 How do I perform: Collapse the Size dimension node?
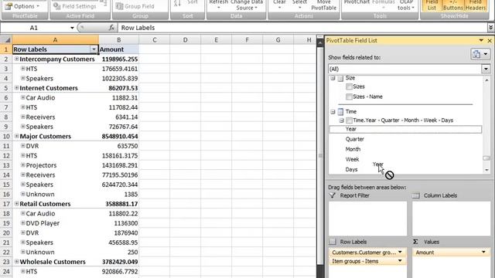pyautogui.click(x=333, y=78)
